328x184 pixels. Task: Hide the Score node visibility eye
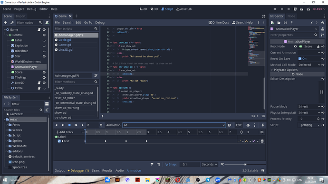(x=44, y=72)
